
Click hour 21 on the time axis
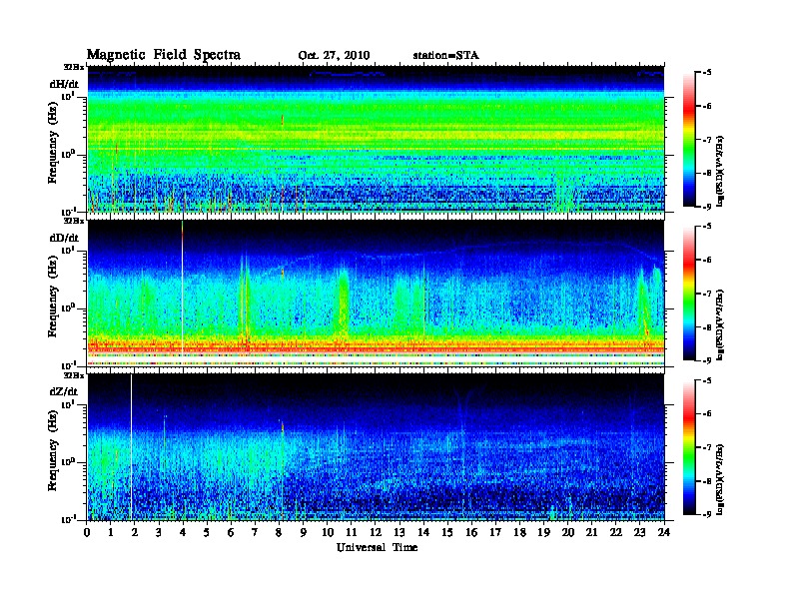(x=591, y=532)
